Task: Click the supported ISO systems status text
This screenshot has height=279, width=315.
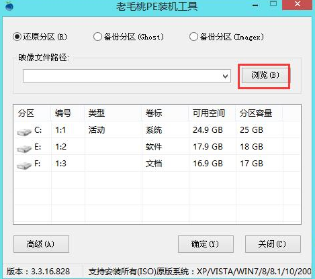Action: click(199, 272)
